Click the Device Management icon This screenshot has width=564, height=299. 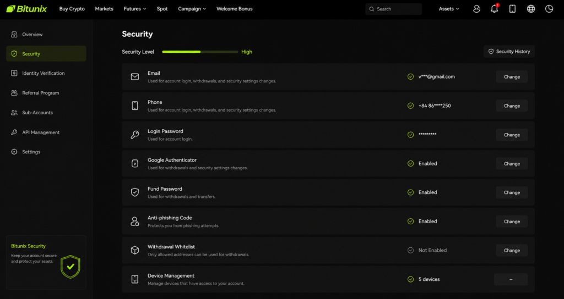(135, 279)
